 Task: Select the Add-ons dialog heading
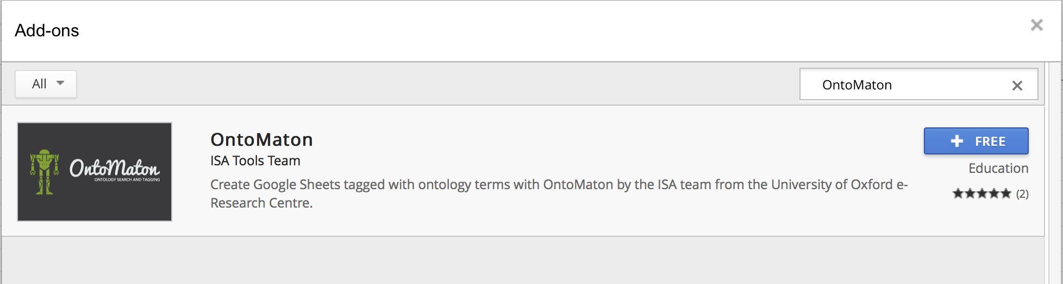pyautogui.click(x=47, y=30)
